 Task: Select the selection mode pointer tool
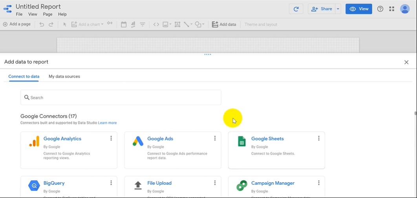(x=65, y=24)
